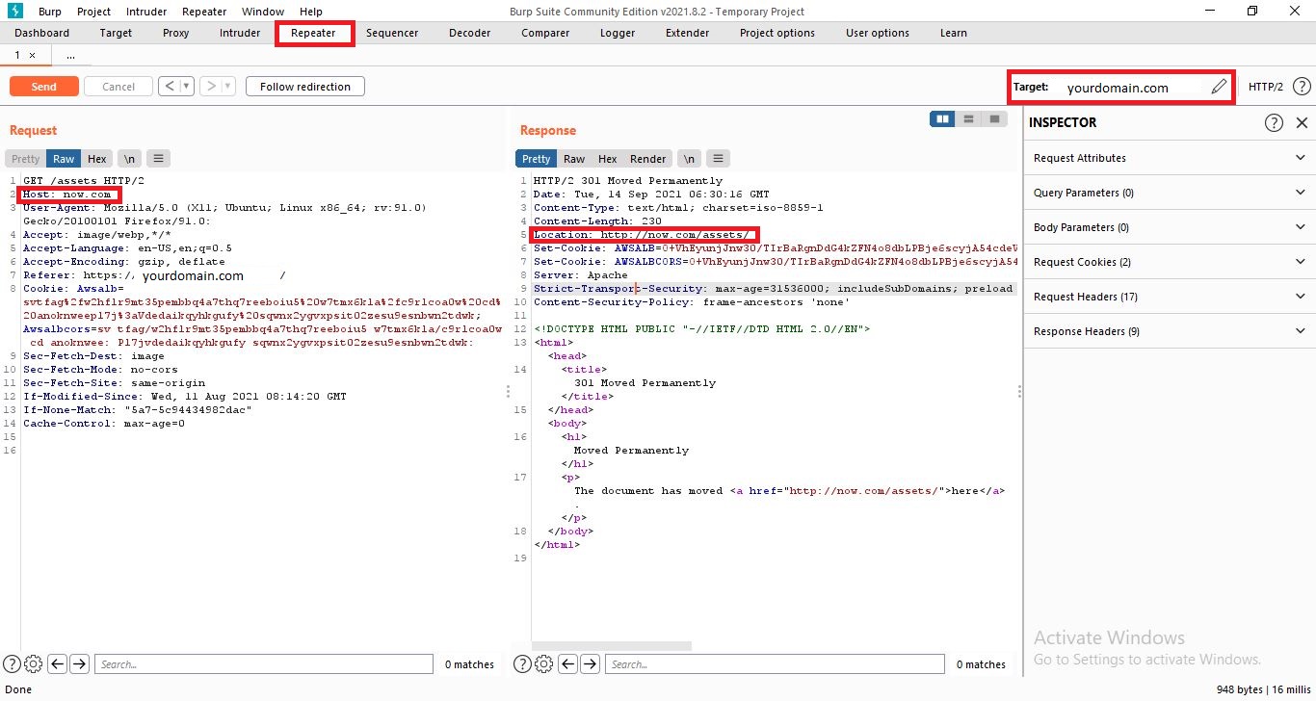Open the Help menu
This screenshot has width=1316, height=701.
311,12
